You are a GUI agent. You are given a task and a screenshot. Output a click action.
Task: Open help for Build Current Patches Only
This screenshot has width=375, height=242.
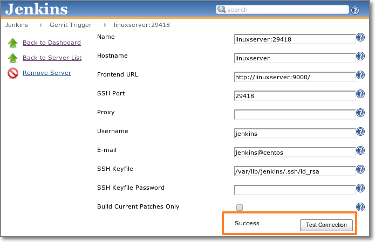(360, 207)
